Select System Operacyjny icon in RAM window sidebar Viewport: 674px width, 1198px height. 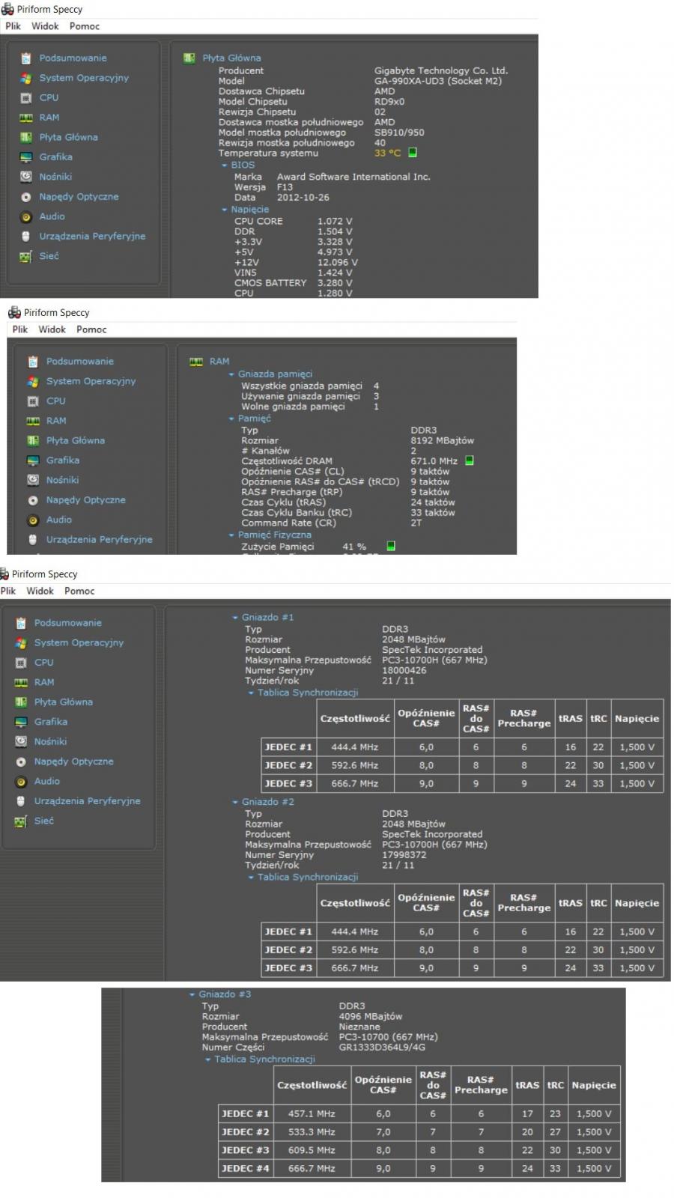coord(33,381)
